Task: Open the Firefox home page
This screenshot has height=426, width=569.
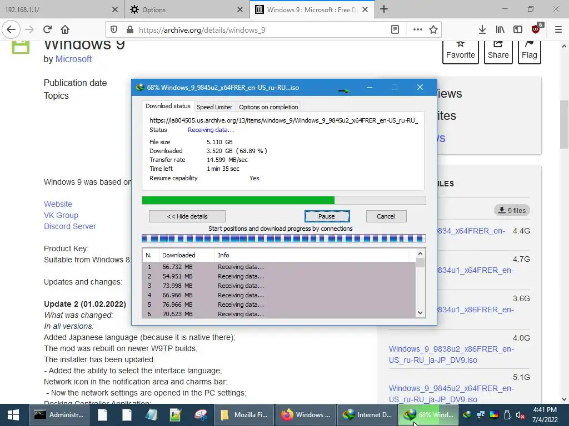Action: [x=65, y=30]
